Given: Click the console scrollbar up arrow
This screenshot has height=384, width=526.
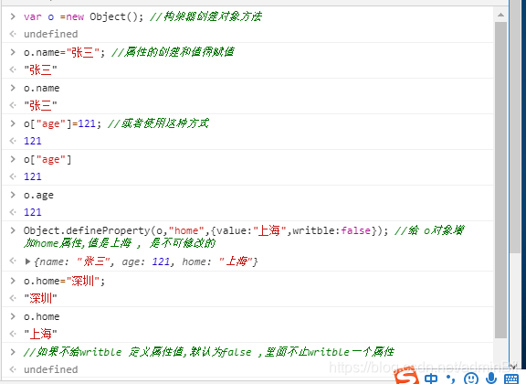Looking at the screenshot, I should pos(500,15).
